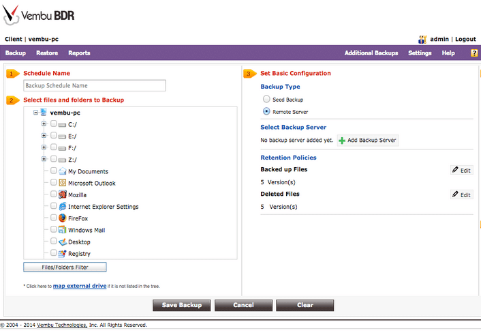Click the Cancel button
Image resolution: width=483 pixels, height=333 pixels.
(243, 305)
